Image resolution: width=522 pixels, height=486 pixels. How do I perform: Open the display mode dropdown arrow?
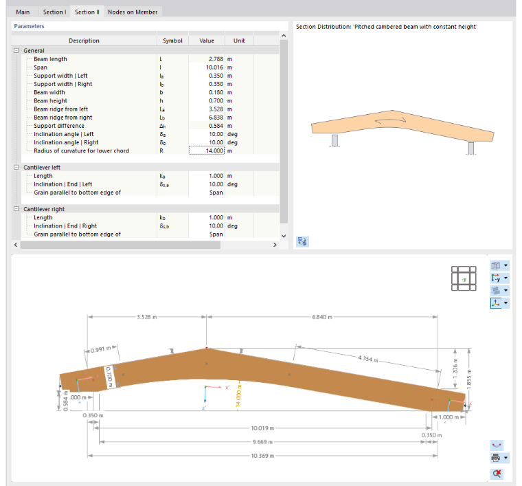point(506,290)
